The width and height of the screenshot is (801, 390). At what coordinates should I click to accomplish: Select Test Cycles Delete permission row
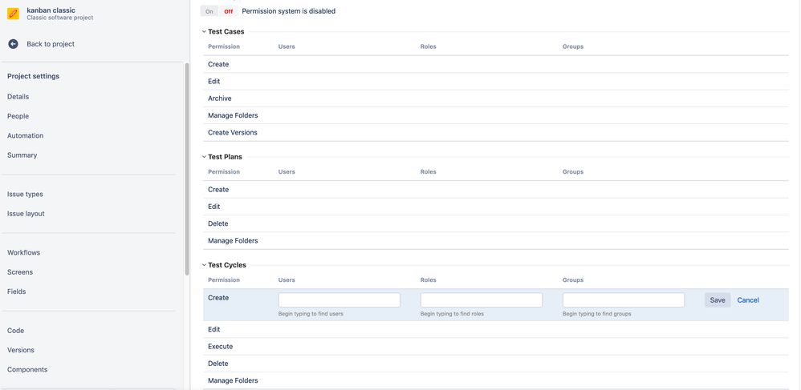tap(495, 364)
